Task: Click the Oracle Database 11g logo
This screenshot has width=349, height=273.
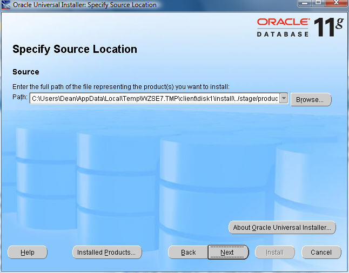Action: [300, 28]
